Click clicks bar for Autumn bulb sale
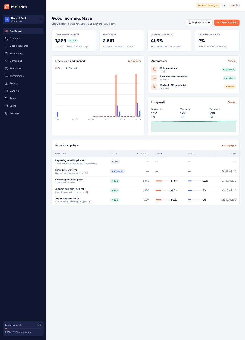245x340 pixels. [194, 190]
